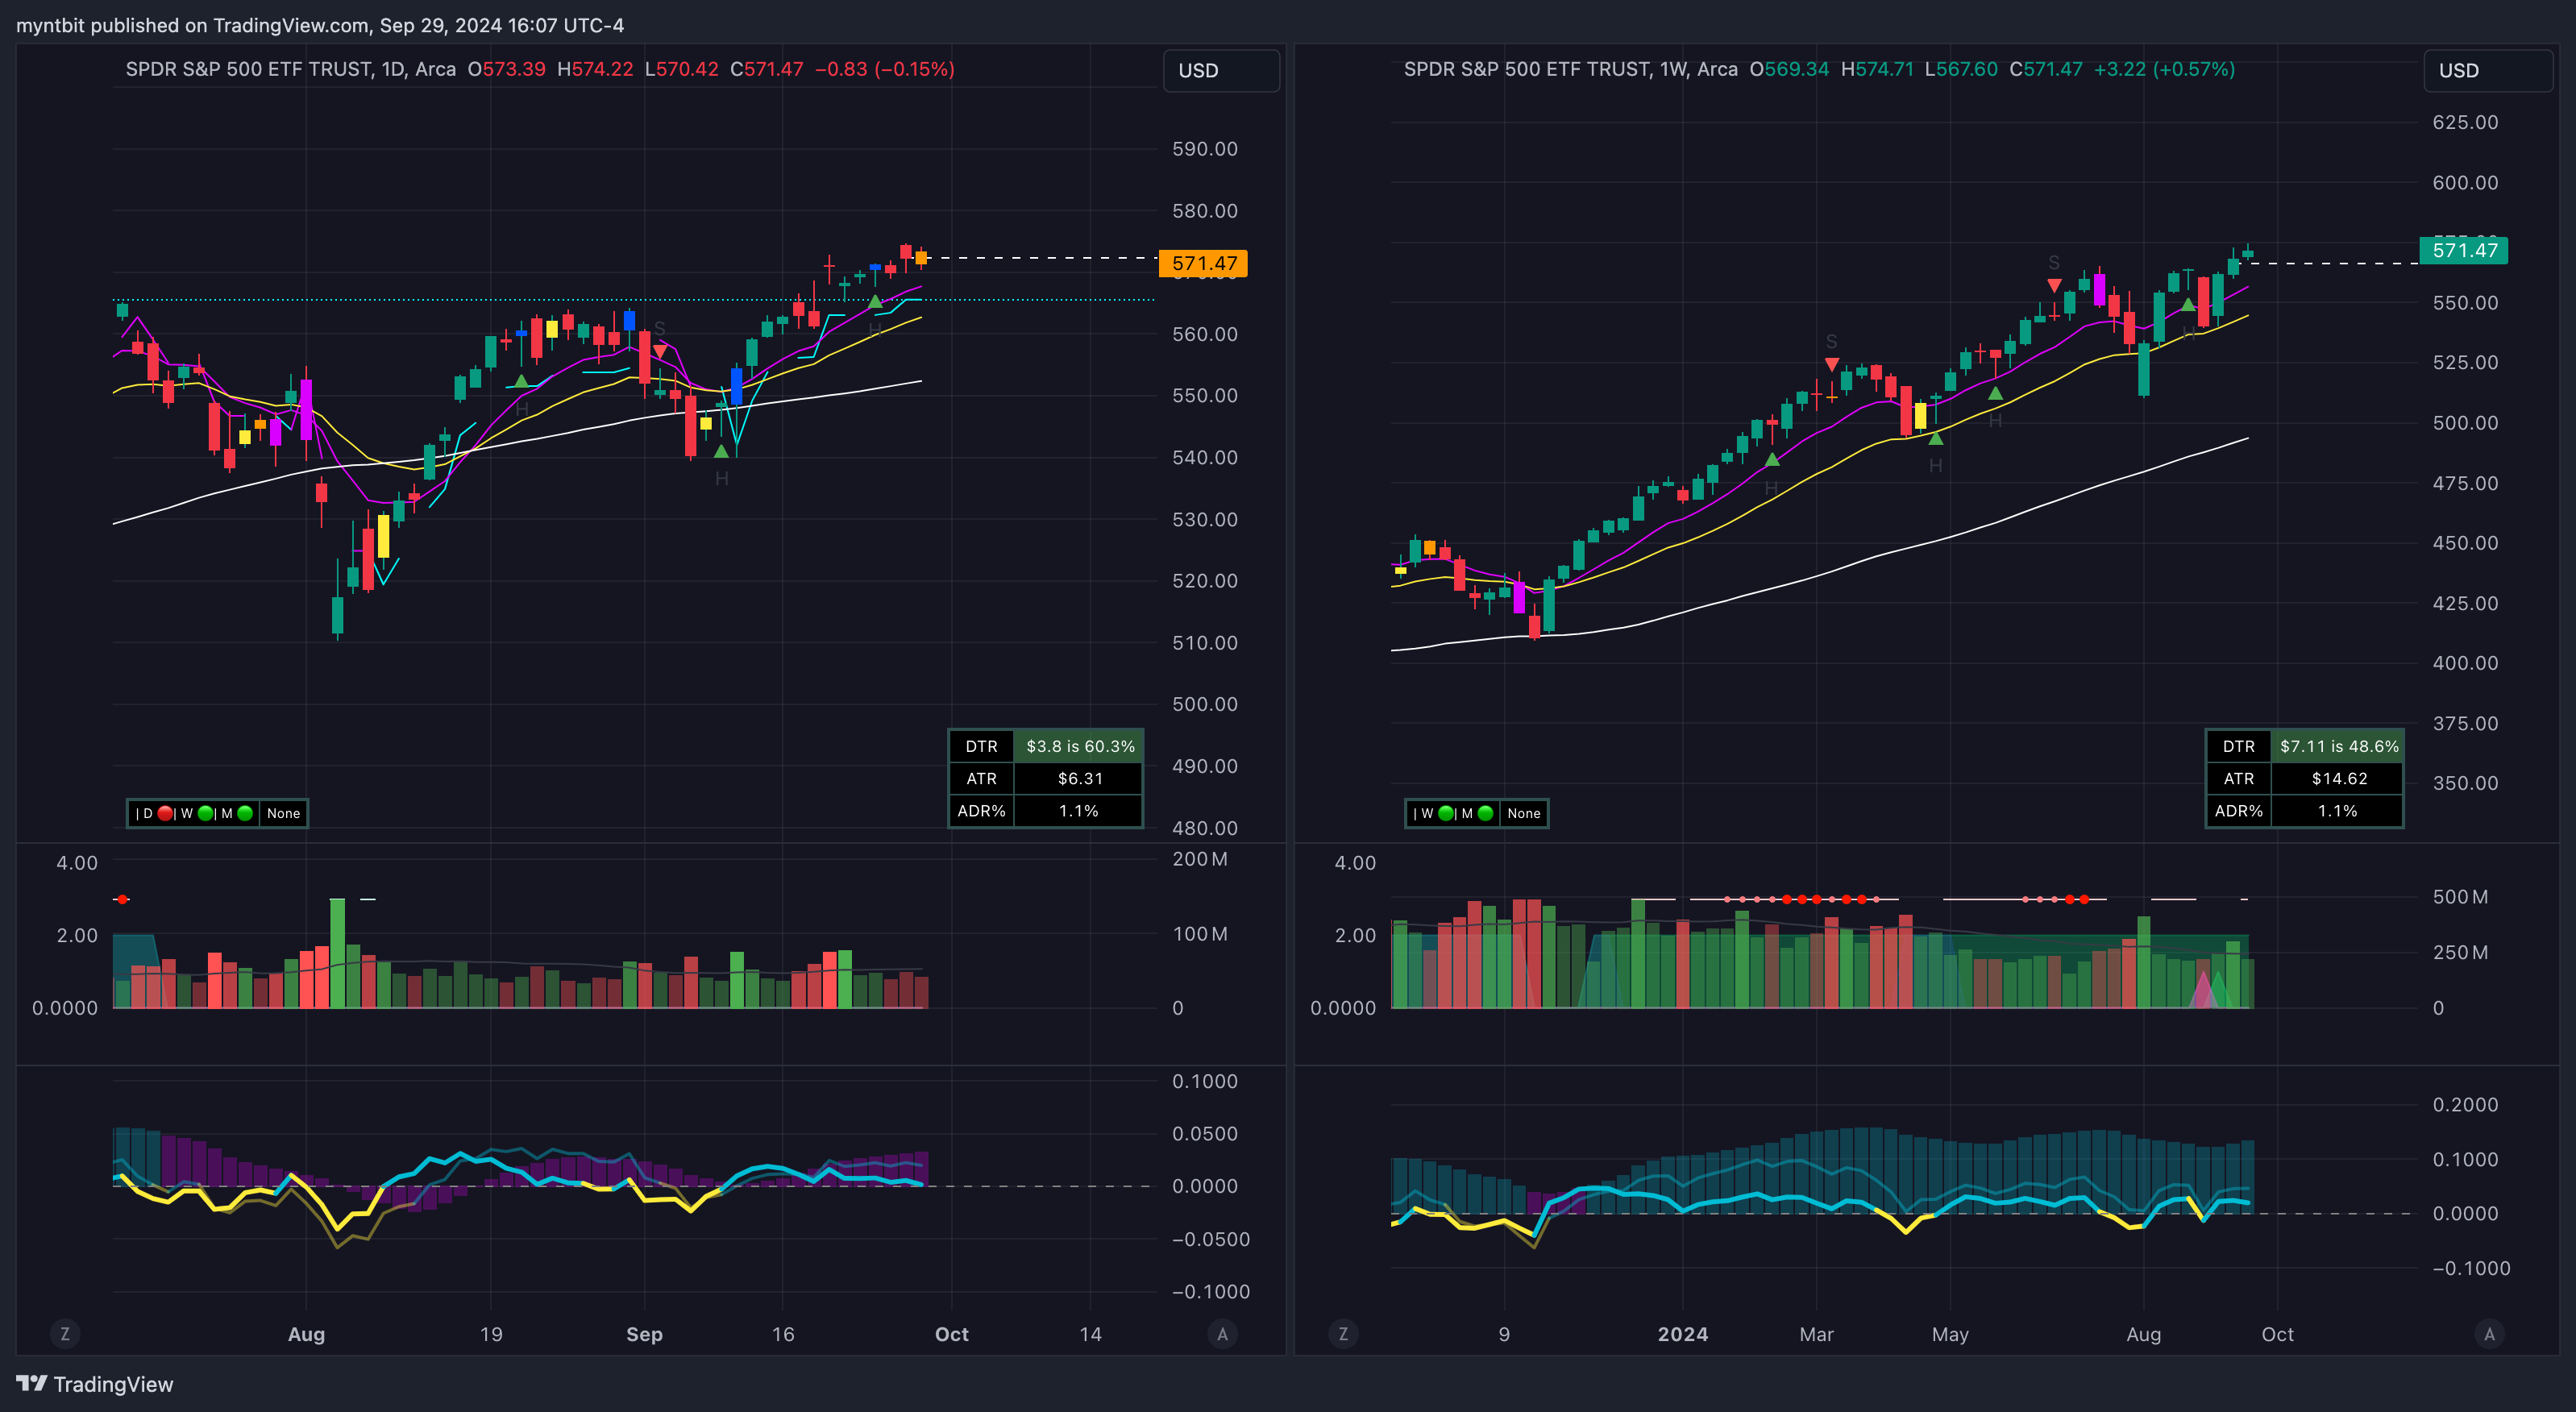Image resolution: width=2576 pixels, height=1412 pixels.
Task: Click the 2024 label on the weekly time axis
Action: (x=1682, y=1334)
